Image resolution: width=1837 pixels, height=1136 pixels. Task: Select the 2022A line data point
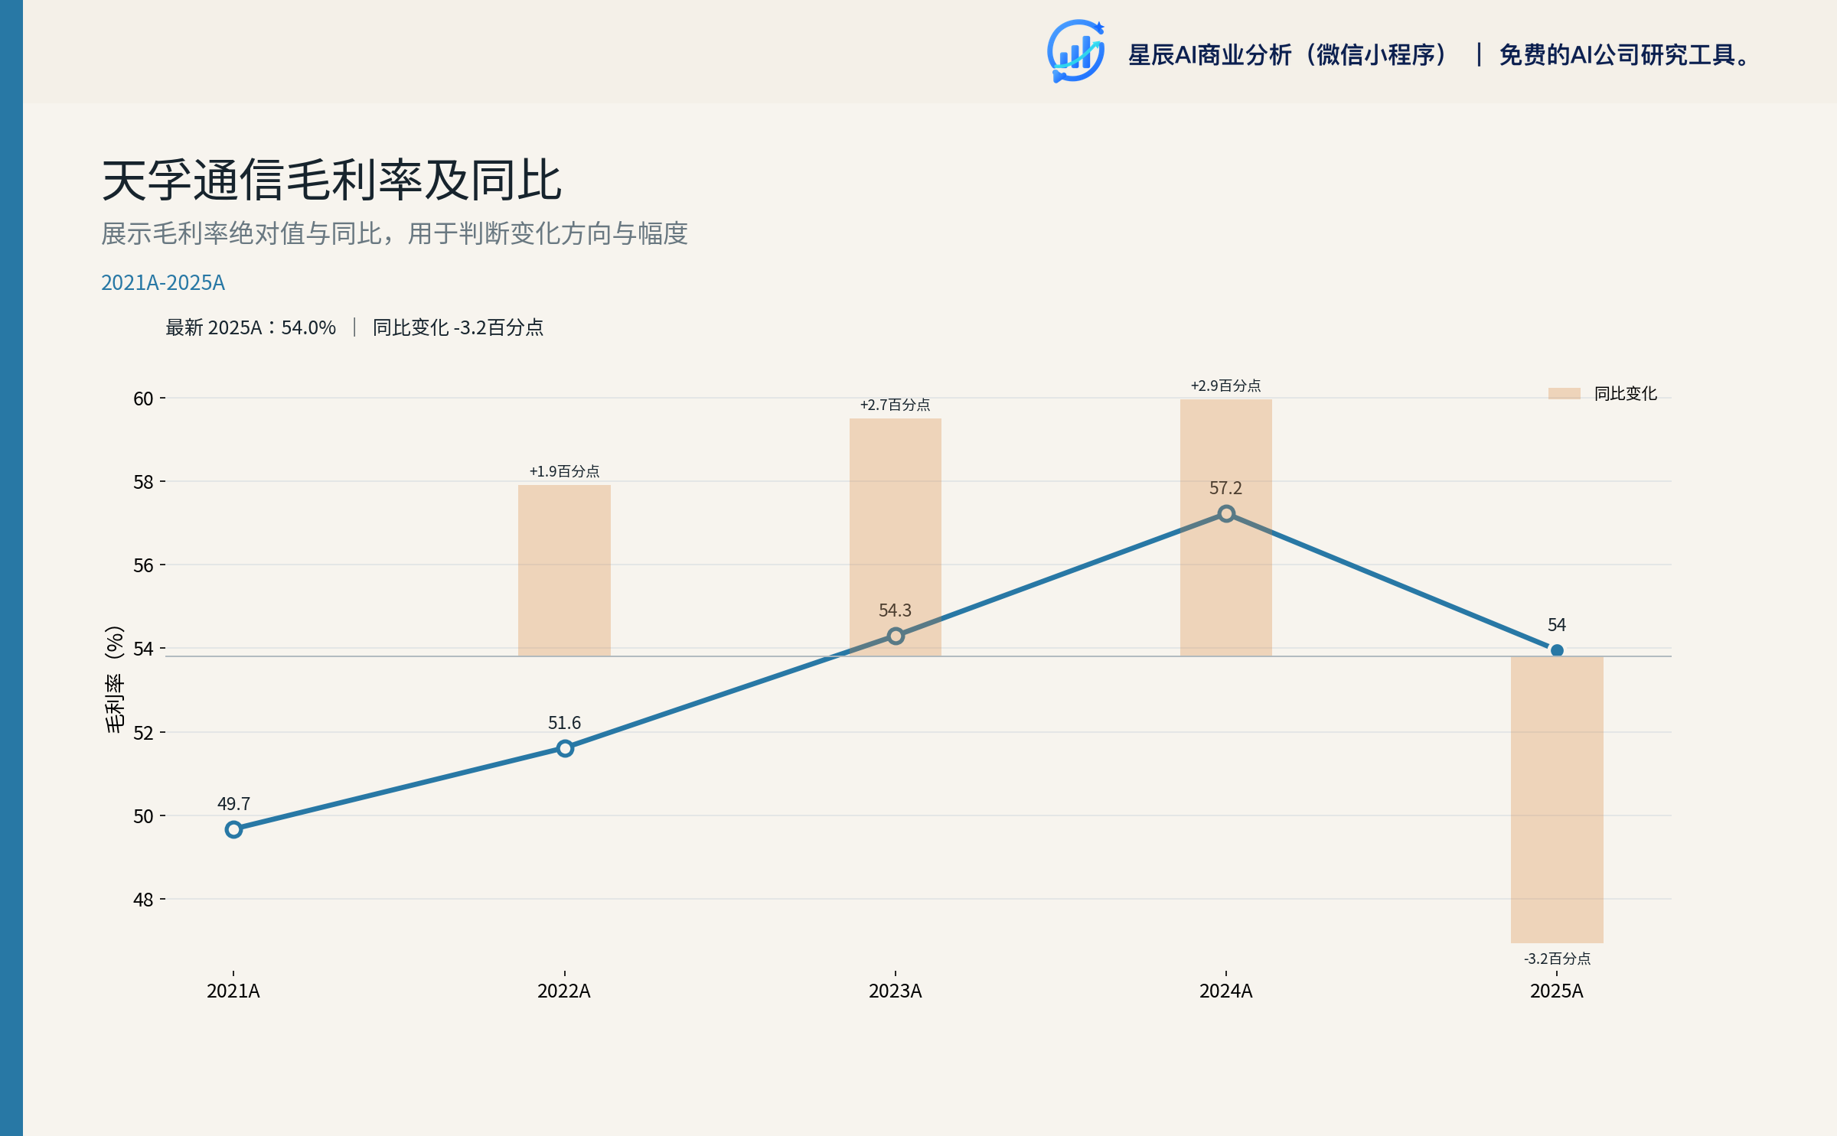(x=565, y=749)
